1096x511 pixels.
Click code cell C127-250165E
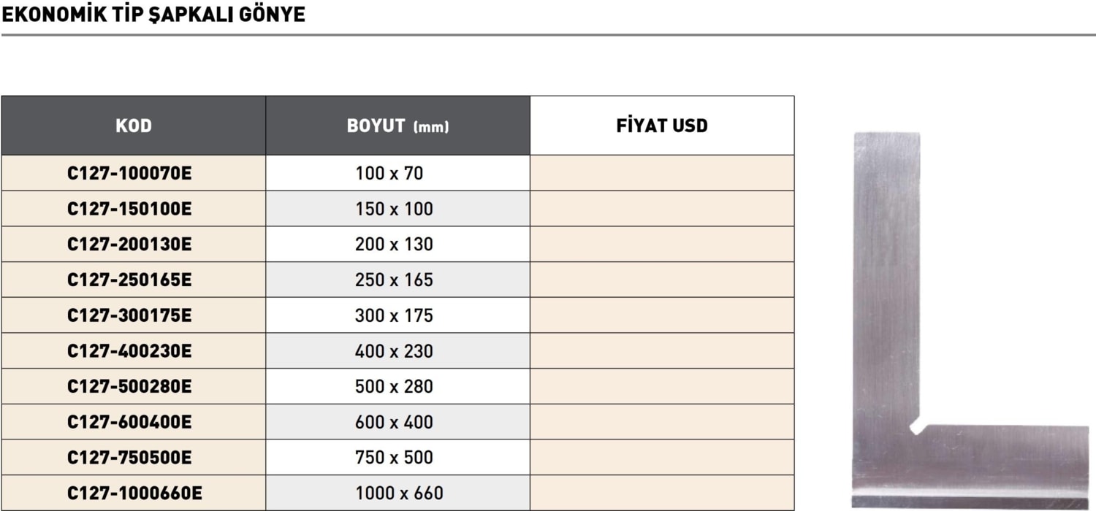129,280
